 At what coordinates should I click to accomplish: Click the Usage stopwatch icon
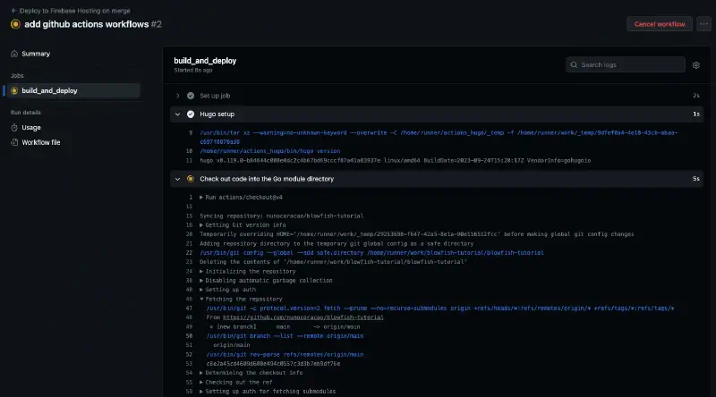pyautogui.click(x=15, y=128)
